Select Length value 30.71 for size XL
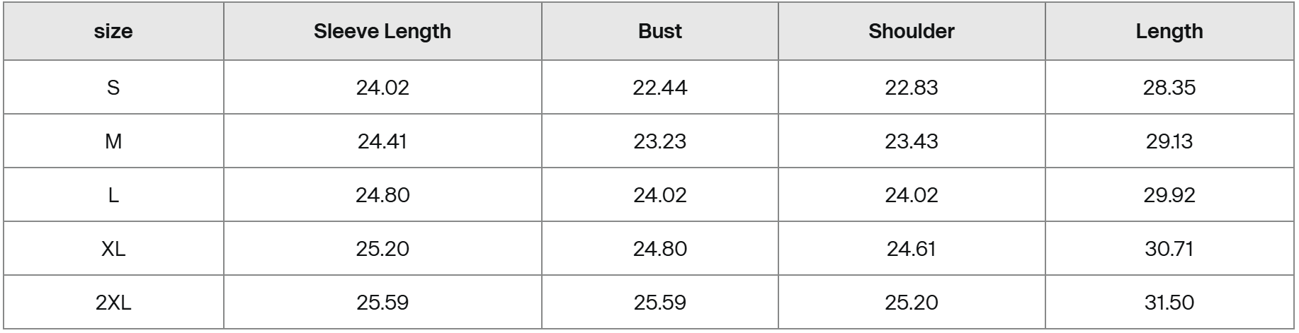Viewport: 1299px width, 333px height. coord(1169,249)
